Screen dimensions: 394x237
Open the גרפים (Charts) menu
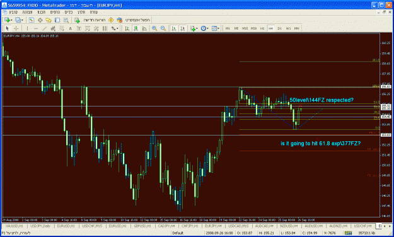(x=55, y=12)
